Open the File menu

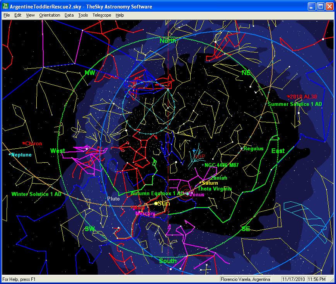(x=7, y=15)
